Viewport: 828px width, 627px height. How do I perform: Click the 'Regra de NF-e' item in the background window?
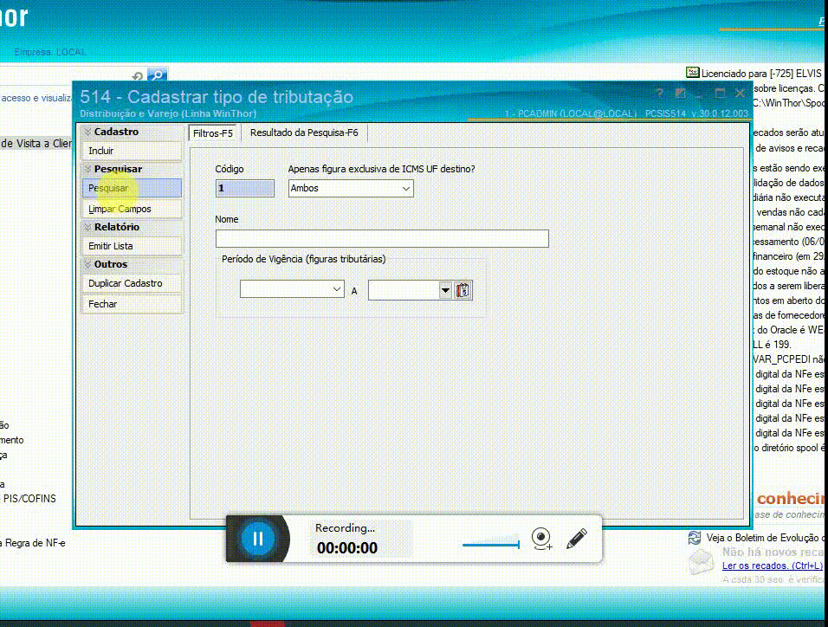point(35,543)
